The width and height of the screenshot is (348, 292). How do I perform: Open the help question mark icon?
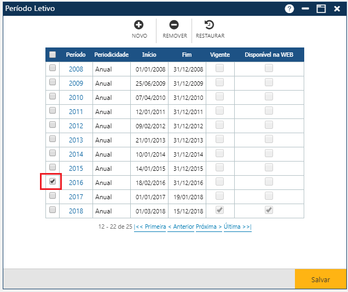pos(289,9)
